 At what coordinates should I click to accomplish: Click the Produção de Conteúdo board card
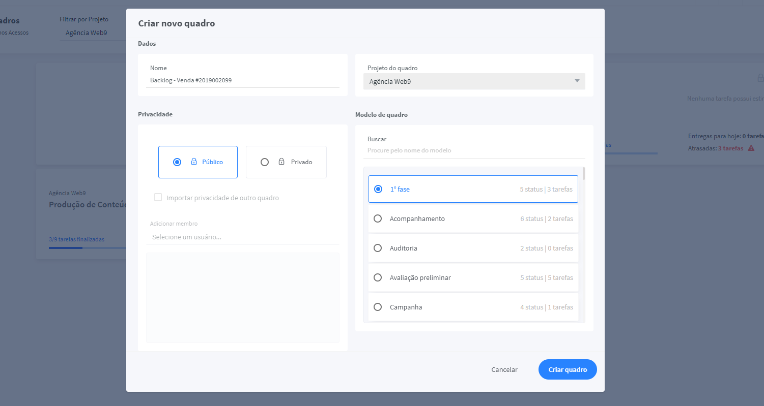pos(81,214)
